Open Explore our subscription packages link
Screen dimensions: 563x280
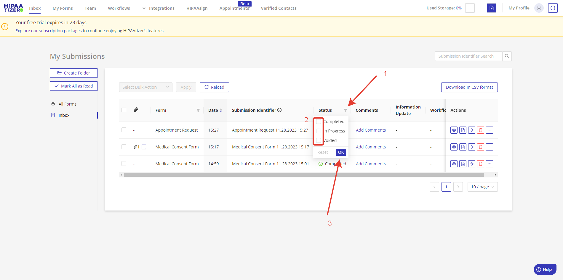click(x=49, y=31)
